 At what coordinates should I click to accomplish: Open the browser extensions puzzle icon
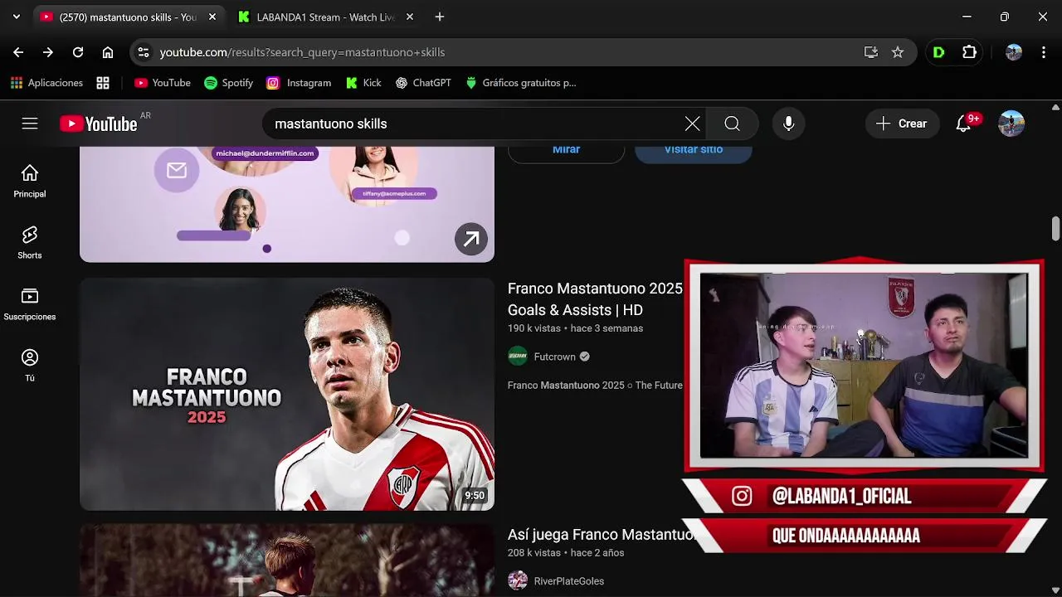point(969,52)
